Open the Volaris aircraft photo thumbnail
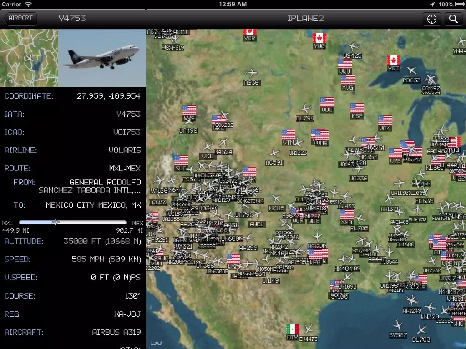 102,58
